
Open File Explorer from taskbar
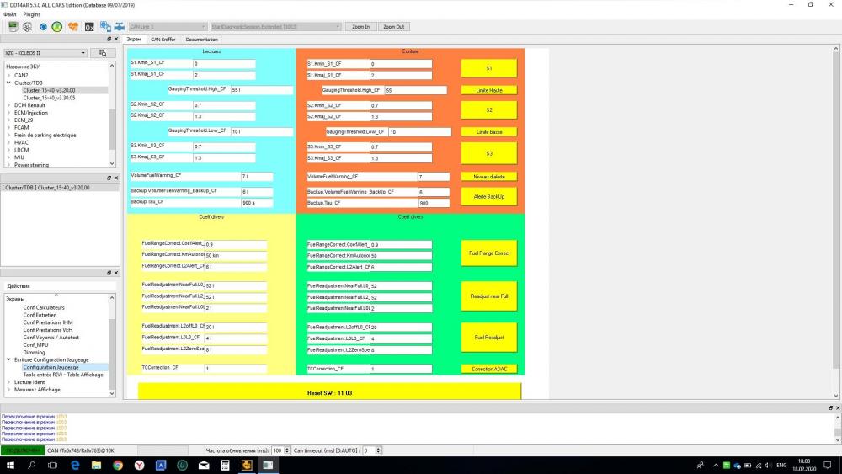pos(96,465)
